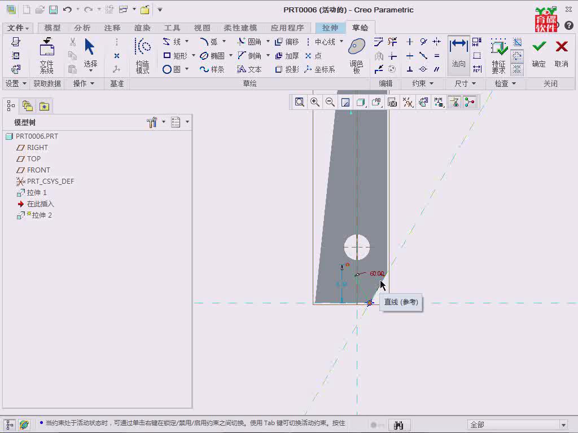Screen dimensions: 578x433
Task: Select 拉伸 2 in model tree
Action: (34, 215)
